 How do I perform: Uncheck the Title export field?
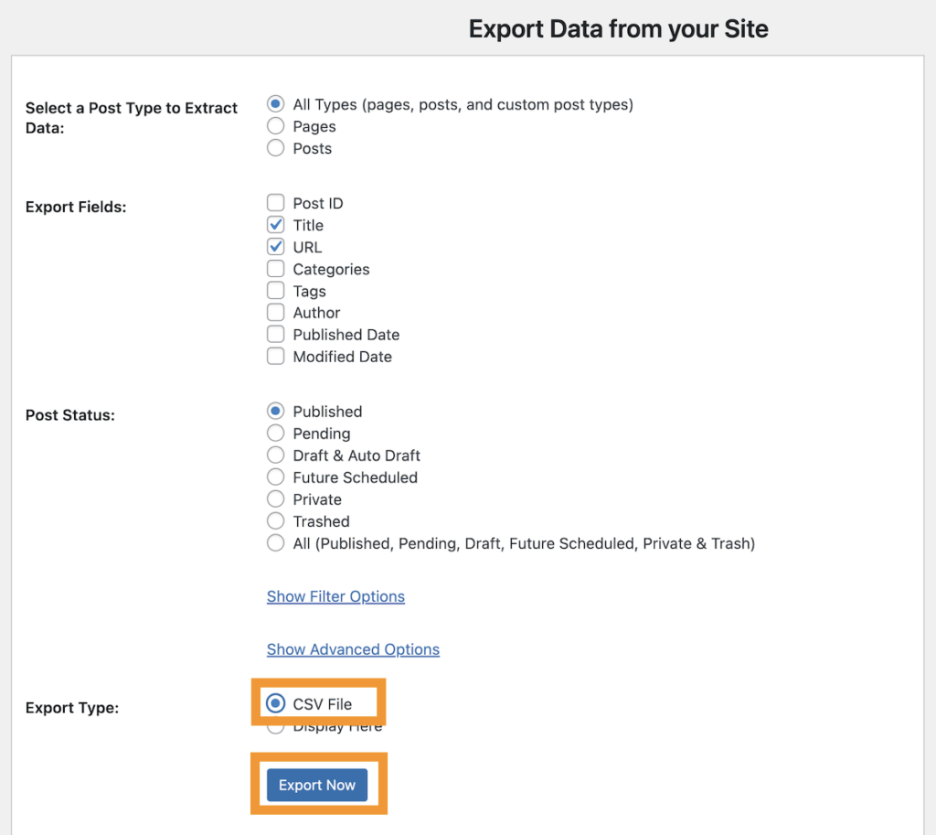(275, 224)
